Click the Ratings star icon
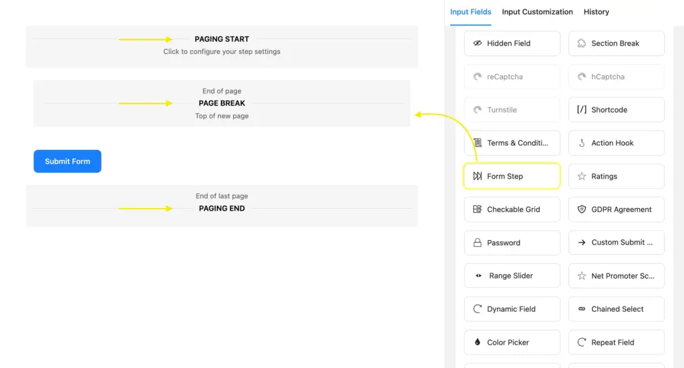This screenshot has height=368, width=684. coord(582,177)
